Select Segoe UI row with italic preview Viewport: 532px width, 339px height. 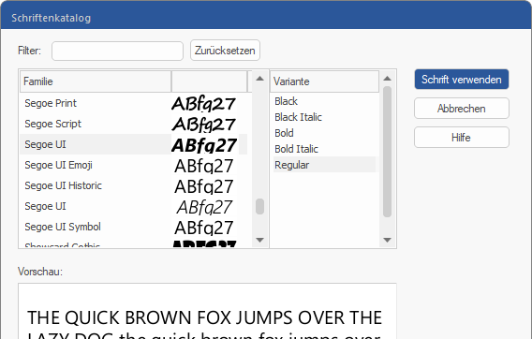(134, 206)
